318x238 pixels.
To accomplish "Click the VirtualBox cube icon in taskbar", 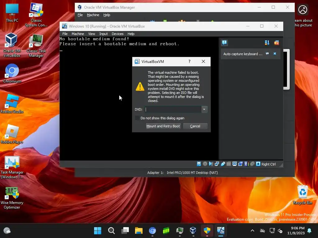I will point(193,231).
